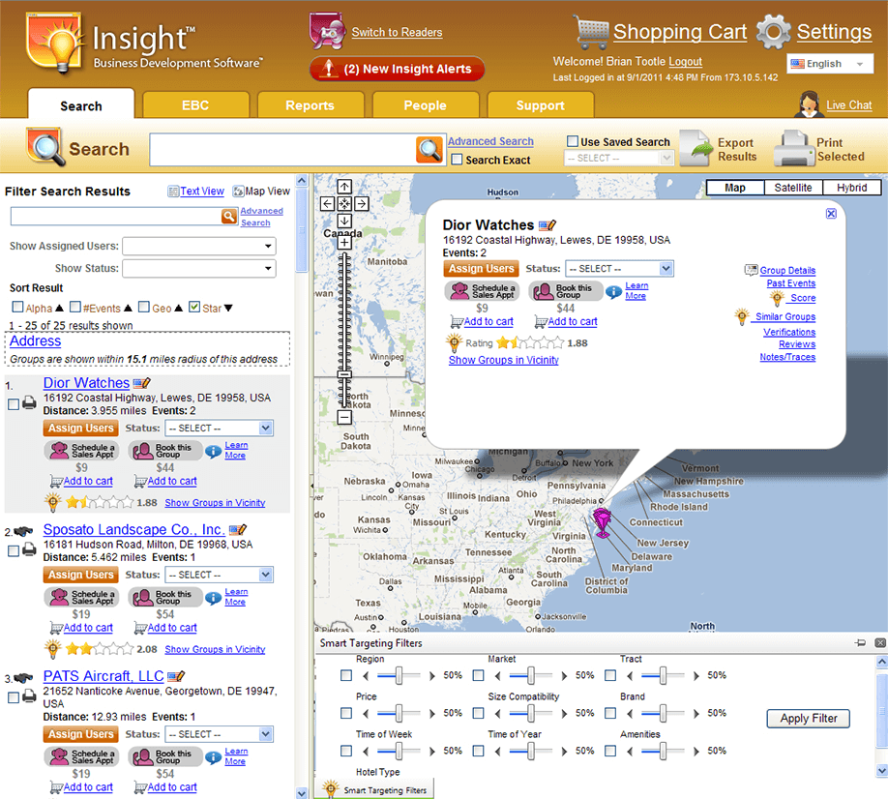
Task: Click print icon for Dior Watches result
Action: click(x=29, y=403)
